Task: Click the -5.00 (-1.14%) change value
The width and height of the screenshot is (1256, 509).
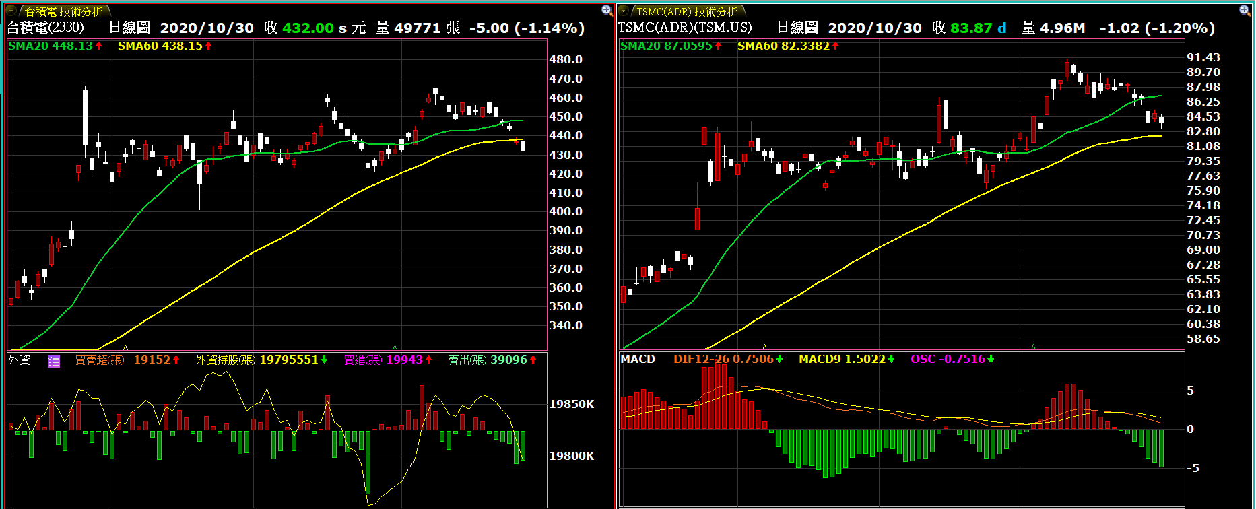Action: click(x=527, y=28)
